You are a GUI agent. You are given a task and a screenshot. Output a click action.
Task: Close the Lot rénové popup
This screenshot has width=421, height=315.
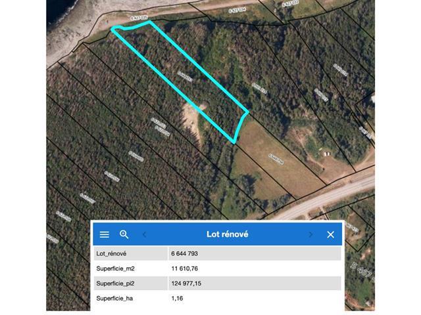[330, 234]
